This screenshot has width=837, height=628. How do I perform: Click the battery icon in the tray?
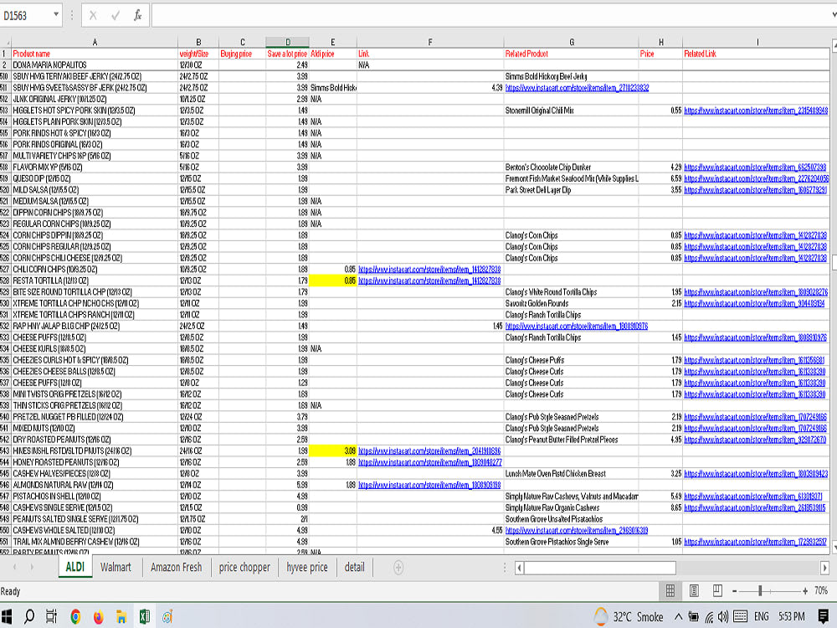point(693,617)
